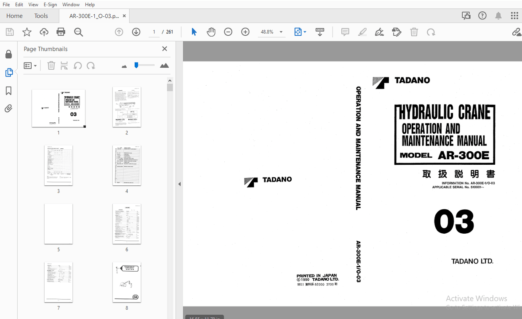
Task: Open the View menu
Action: pos(33,5)
